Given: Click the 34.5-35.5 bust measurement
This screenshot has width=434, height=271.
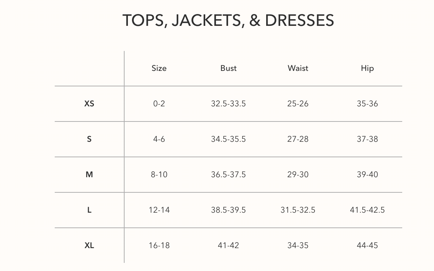Looking at the screenshot, I should point(228,139).
